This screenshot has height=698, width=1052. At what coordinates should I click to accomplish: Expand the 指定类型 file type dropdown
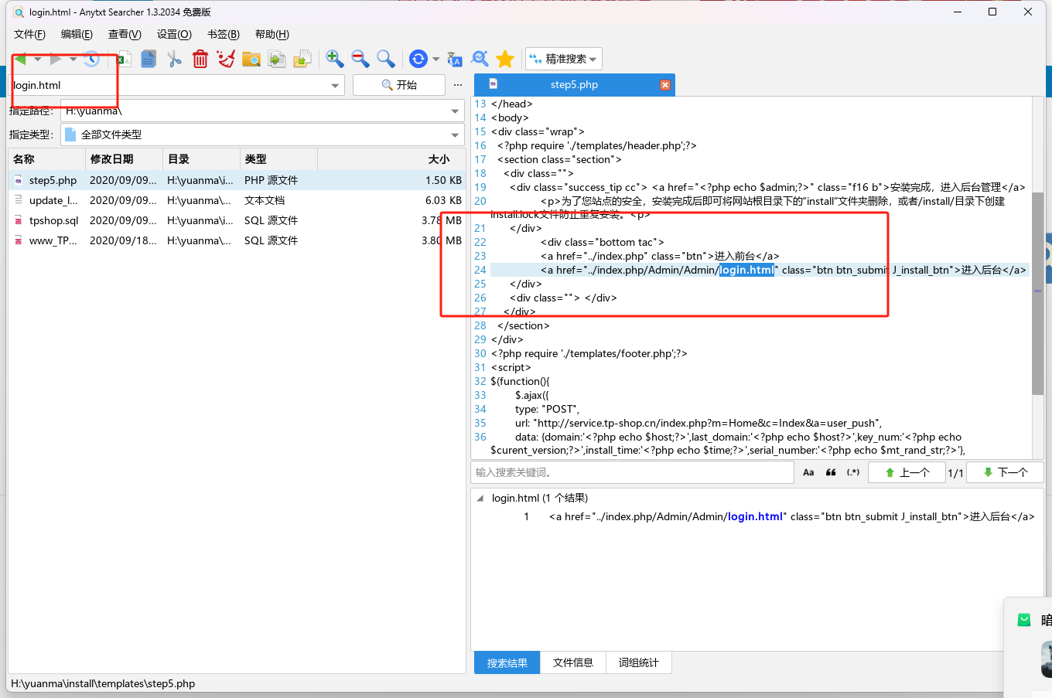coord(455,134)
